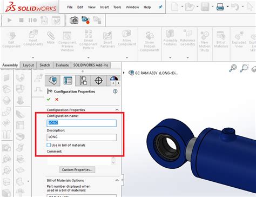Click the Configuration name field
Viewport: 256px width, 197px height.
pos(82,123)
